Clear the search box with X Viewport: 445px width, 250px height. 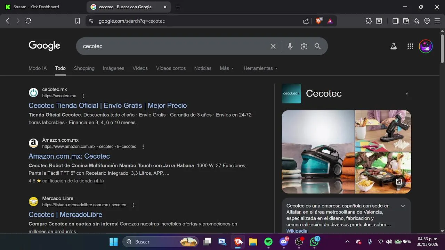pyautogui.click(x=273, y=46)
